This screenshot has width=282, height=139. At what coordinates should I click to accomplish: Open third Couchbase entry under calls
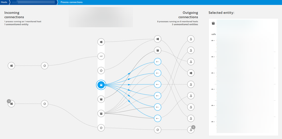(x=213, y=73)
